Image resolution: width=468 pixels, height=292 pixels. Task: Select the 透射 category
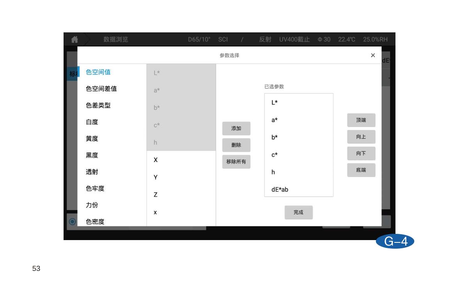(92, 172)
